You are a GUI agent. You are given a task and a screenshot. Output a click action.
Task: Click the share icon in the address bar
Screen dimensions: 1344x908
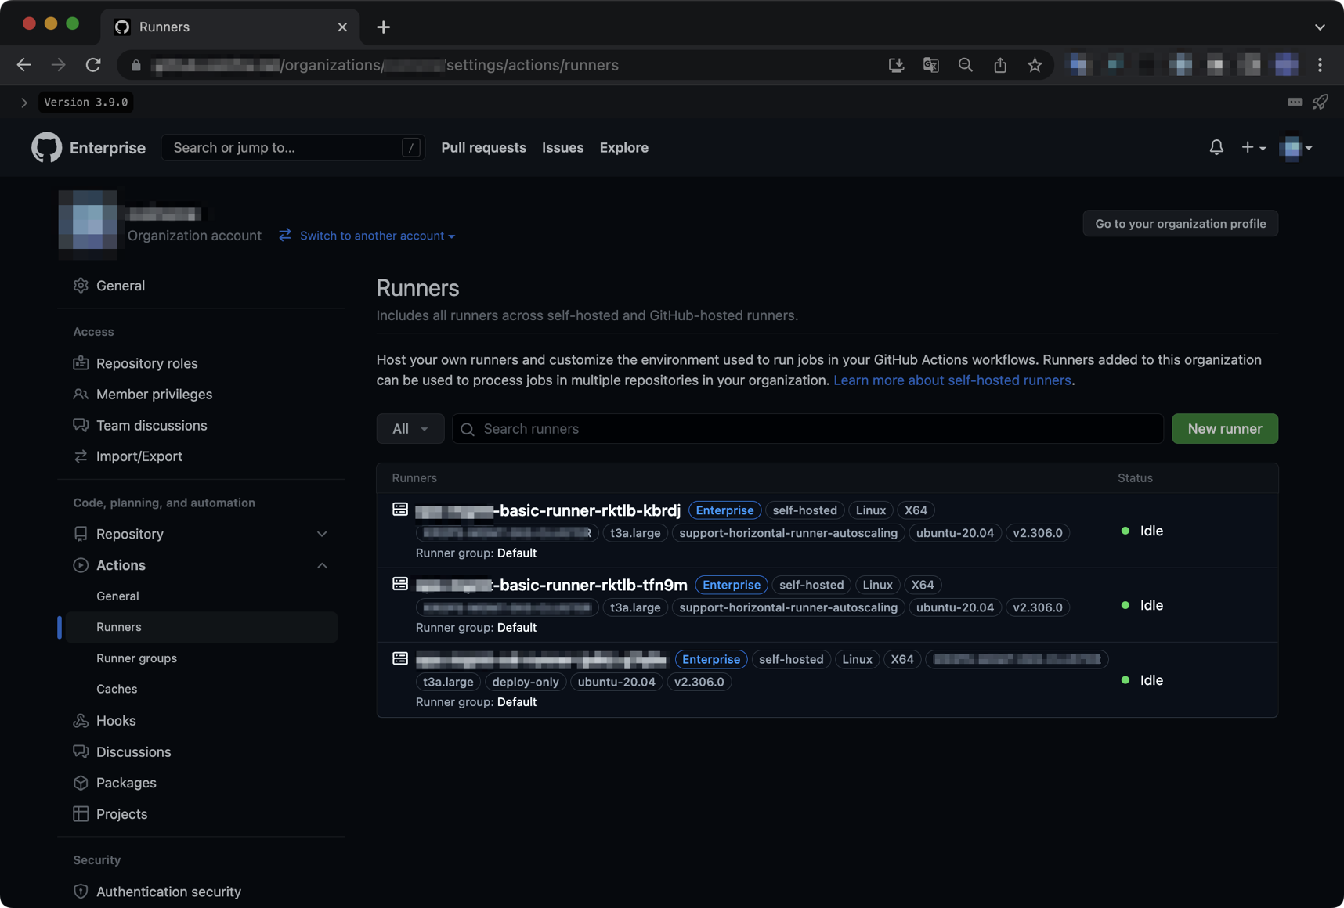(x=1000, y=65)
